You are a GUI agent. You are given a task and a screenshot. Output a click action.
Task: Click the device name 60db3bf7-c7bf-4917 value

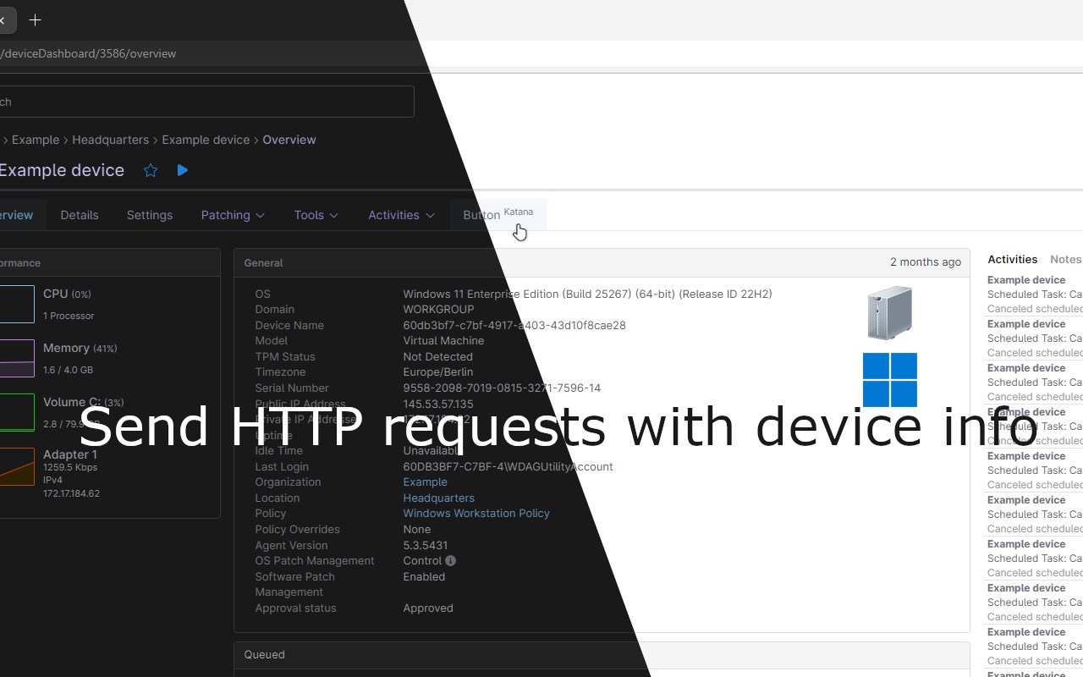coord(514,326)
